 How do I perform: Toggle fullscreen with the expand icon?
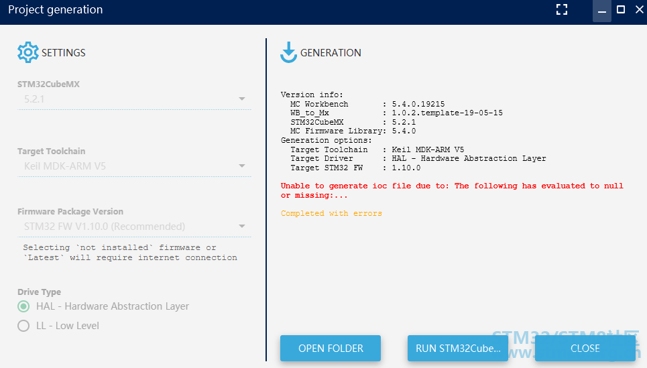tap(562, 9)
